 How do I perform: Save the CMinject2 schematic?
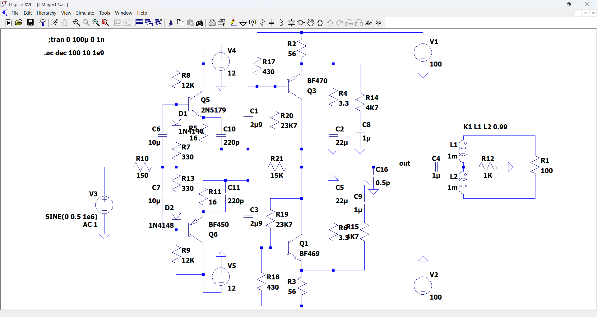[30, 23]
